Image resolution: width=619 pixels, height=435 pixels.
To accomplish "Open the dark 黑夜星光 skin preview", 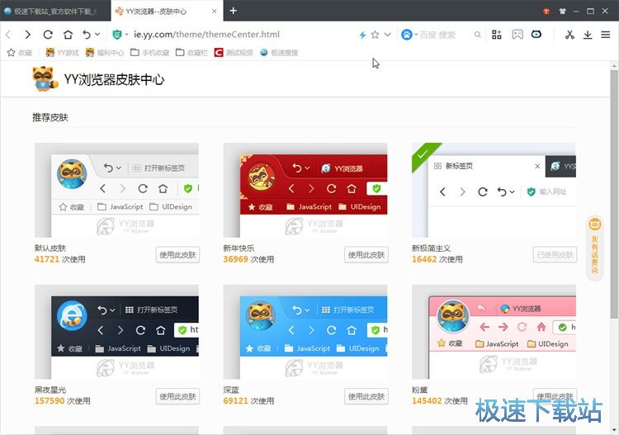I will pyautogui.click(x=116, y=332).
